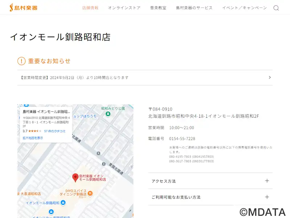Image resolution: width=290 pixels, height=218 pixels.
Task: Click plus icon beside ご利用可能なお支払い方法
Action: pyautogui.click(x=267, y=197)
